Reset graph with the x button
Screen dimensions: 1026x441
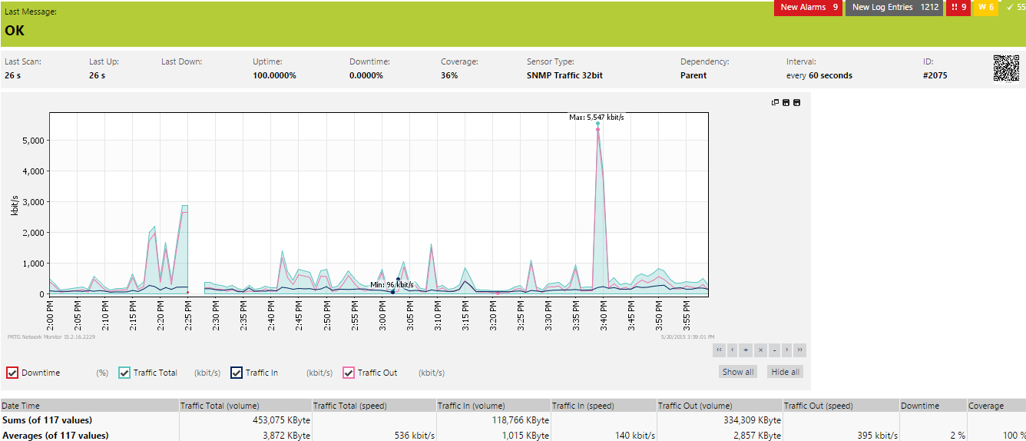coord(760,350)
